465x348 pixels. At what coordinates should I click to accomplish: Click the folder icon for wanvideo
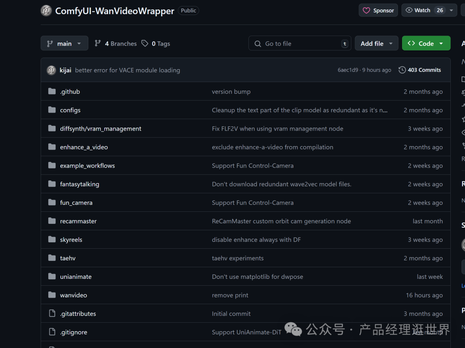52,295
